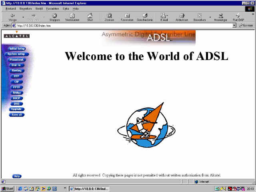Screen dimensions: 256x192
Task: Open the Bewerken menu
Action: (x=26, y=8)
